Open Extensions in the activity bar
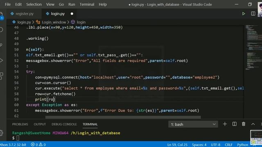The width and height of the screenshot is (262, 147). pyautogui.click(x=1, y=76)
